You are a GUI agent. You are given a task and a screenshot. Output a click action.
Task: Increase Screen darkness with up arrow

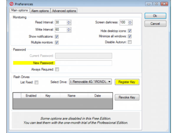tap(130, 21)
